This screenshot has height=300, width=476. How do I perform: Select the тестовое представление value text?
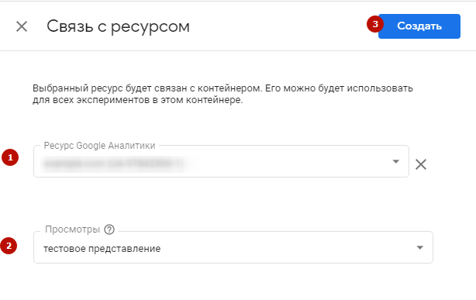pyautogui.click(x=102, y=249)
